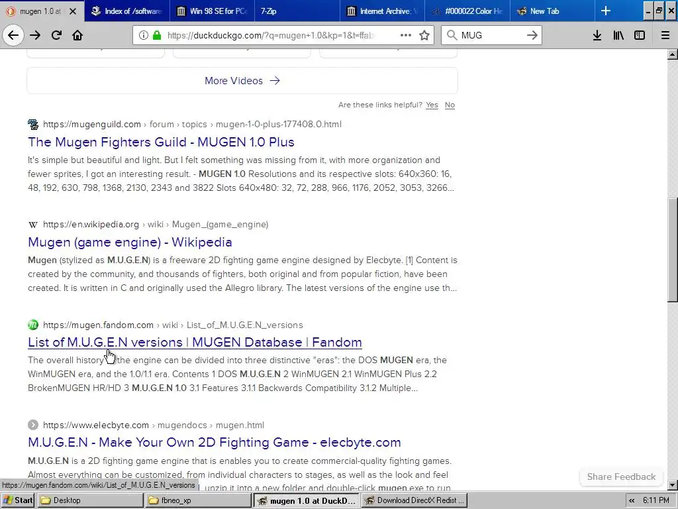
Task: Open More Videos link
Action: point(242,80)
